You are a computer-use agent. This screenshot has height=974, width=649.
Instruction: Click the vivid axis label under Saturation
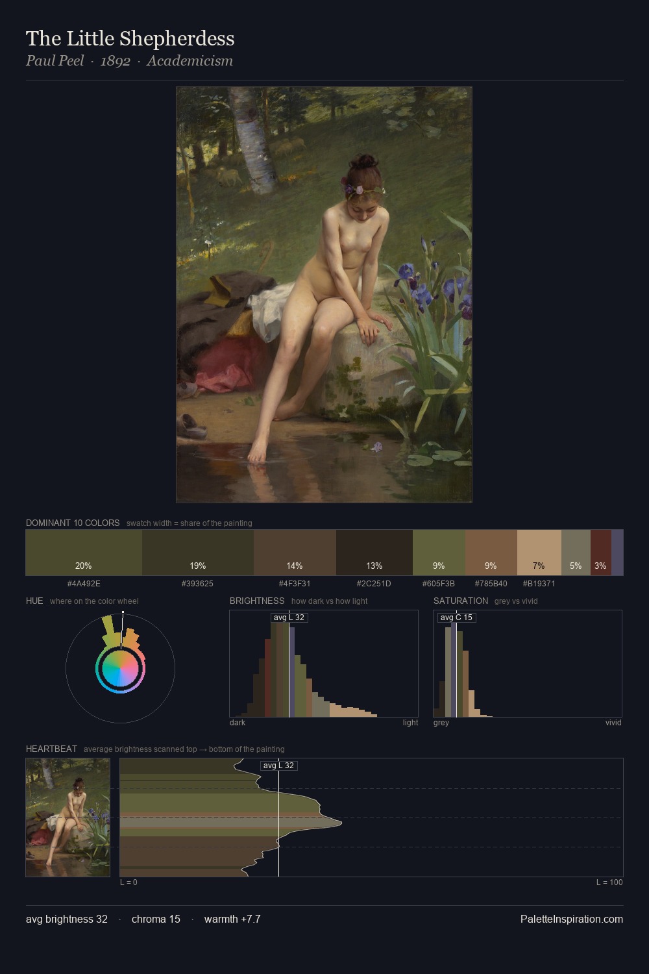(x=613, y=723)
